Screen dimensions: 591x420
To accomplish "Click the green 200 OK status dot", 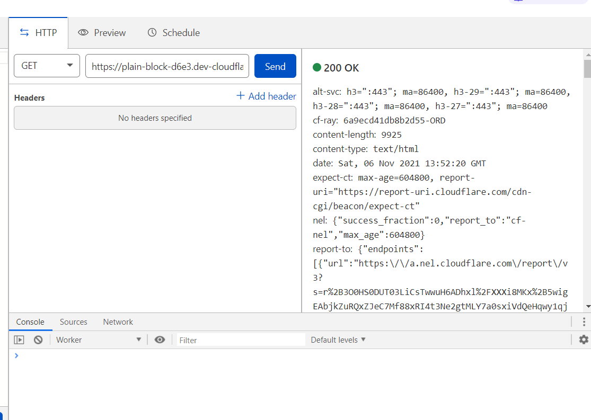I will (316, 68).
